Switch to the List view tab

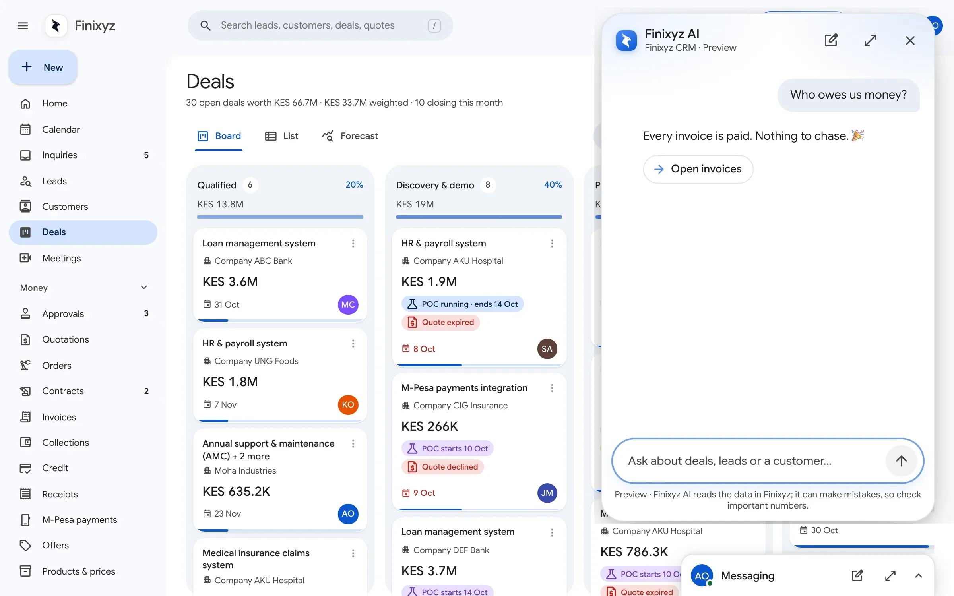click(x=281, y=136)
